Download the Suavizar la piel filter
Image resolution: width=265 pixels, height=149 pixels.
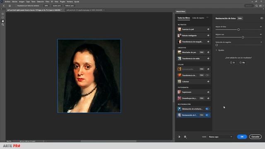(208, 29)
